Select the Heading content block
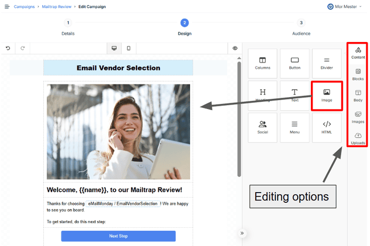 [x=262, y=95]
